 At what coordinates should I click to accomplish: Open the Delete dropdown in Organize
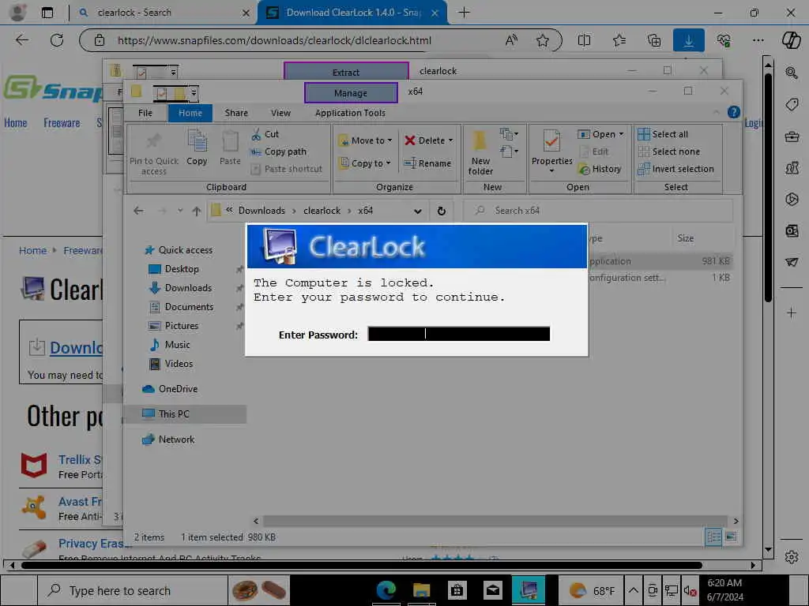click(x=429, y=140)
